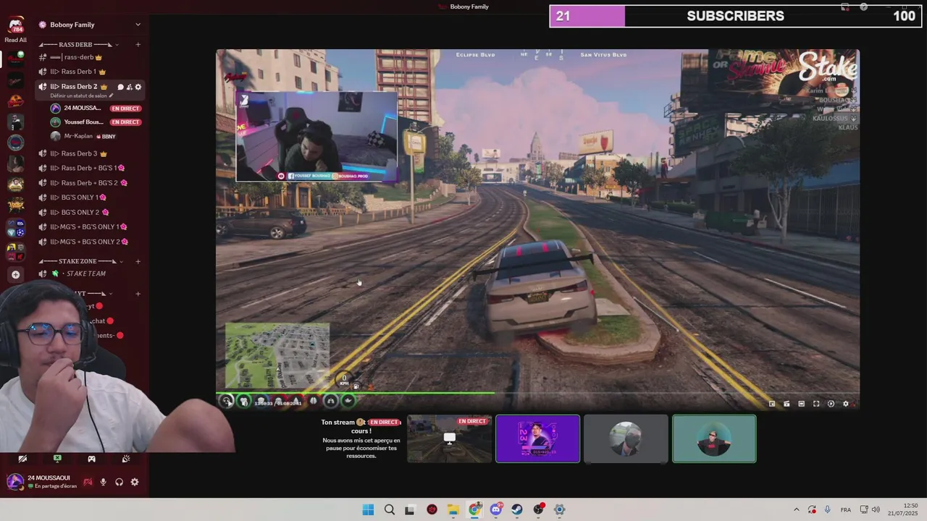Select user Mr-Kaplan in voice channel
This screenshot has width=927, height=521.
pos(95,136)
